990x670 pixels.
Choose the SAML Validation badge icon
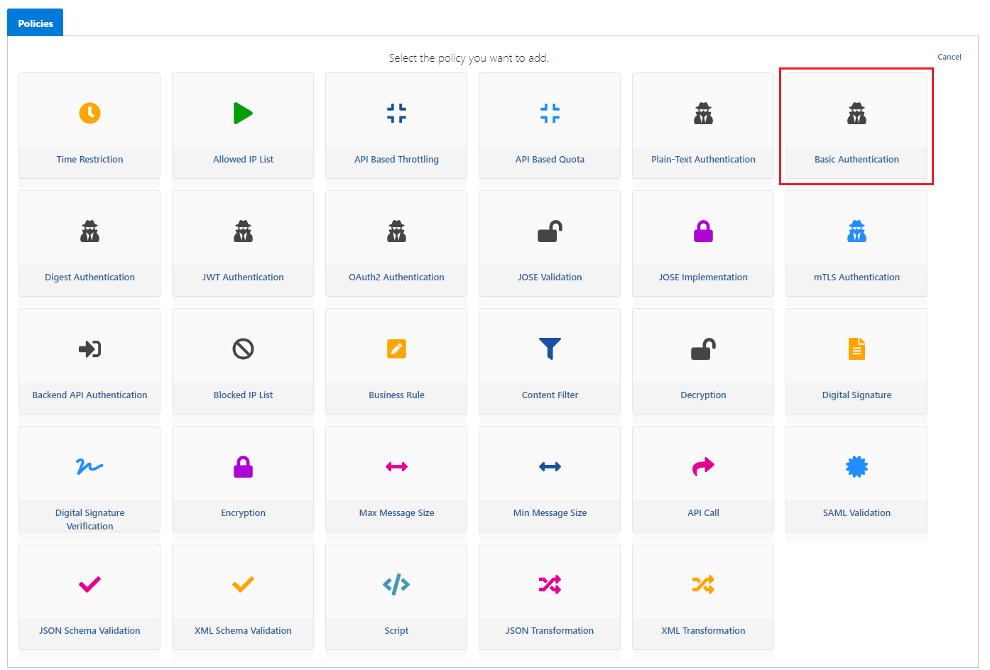(x=856, y=466)
